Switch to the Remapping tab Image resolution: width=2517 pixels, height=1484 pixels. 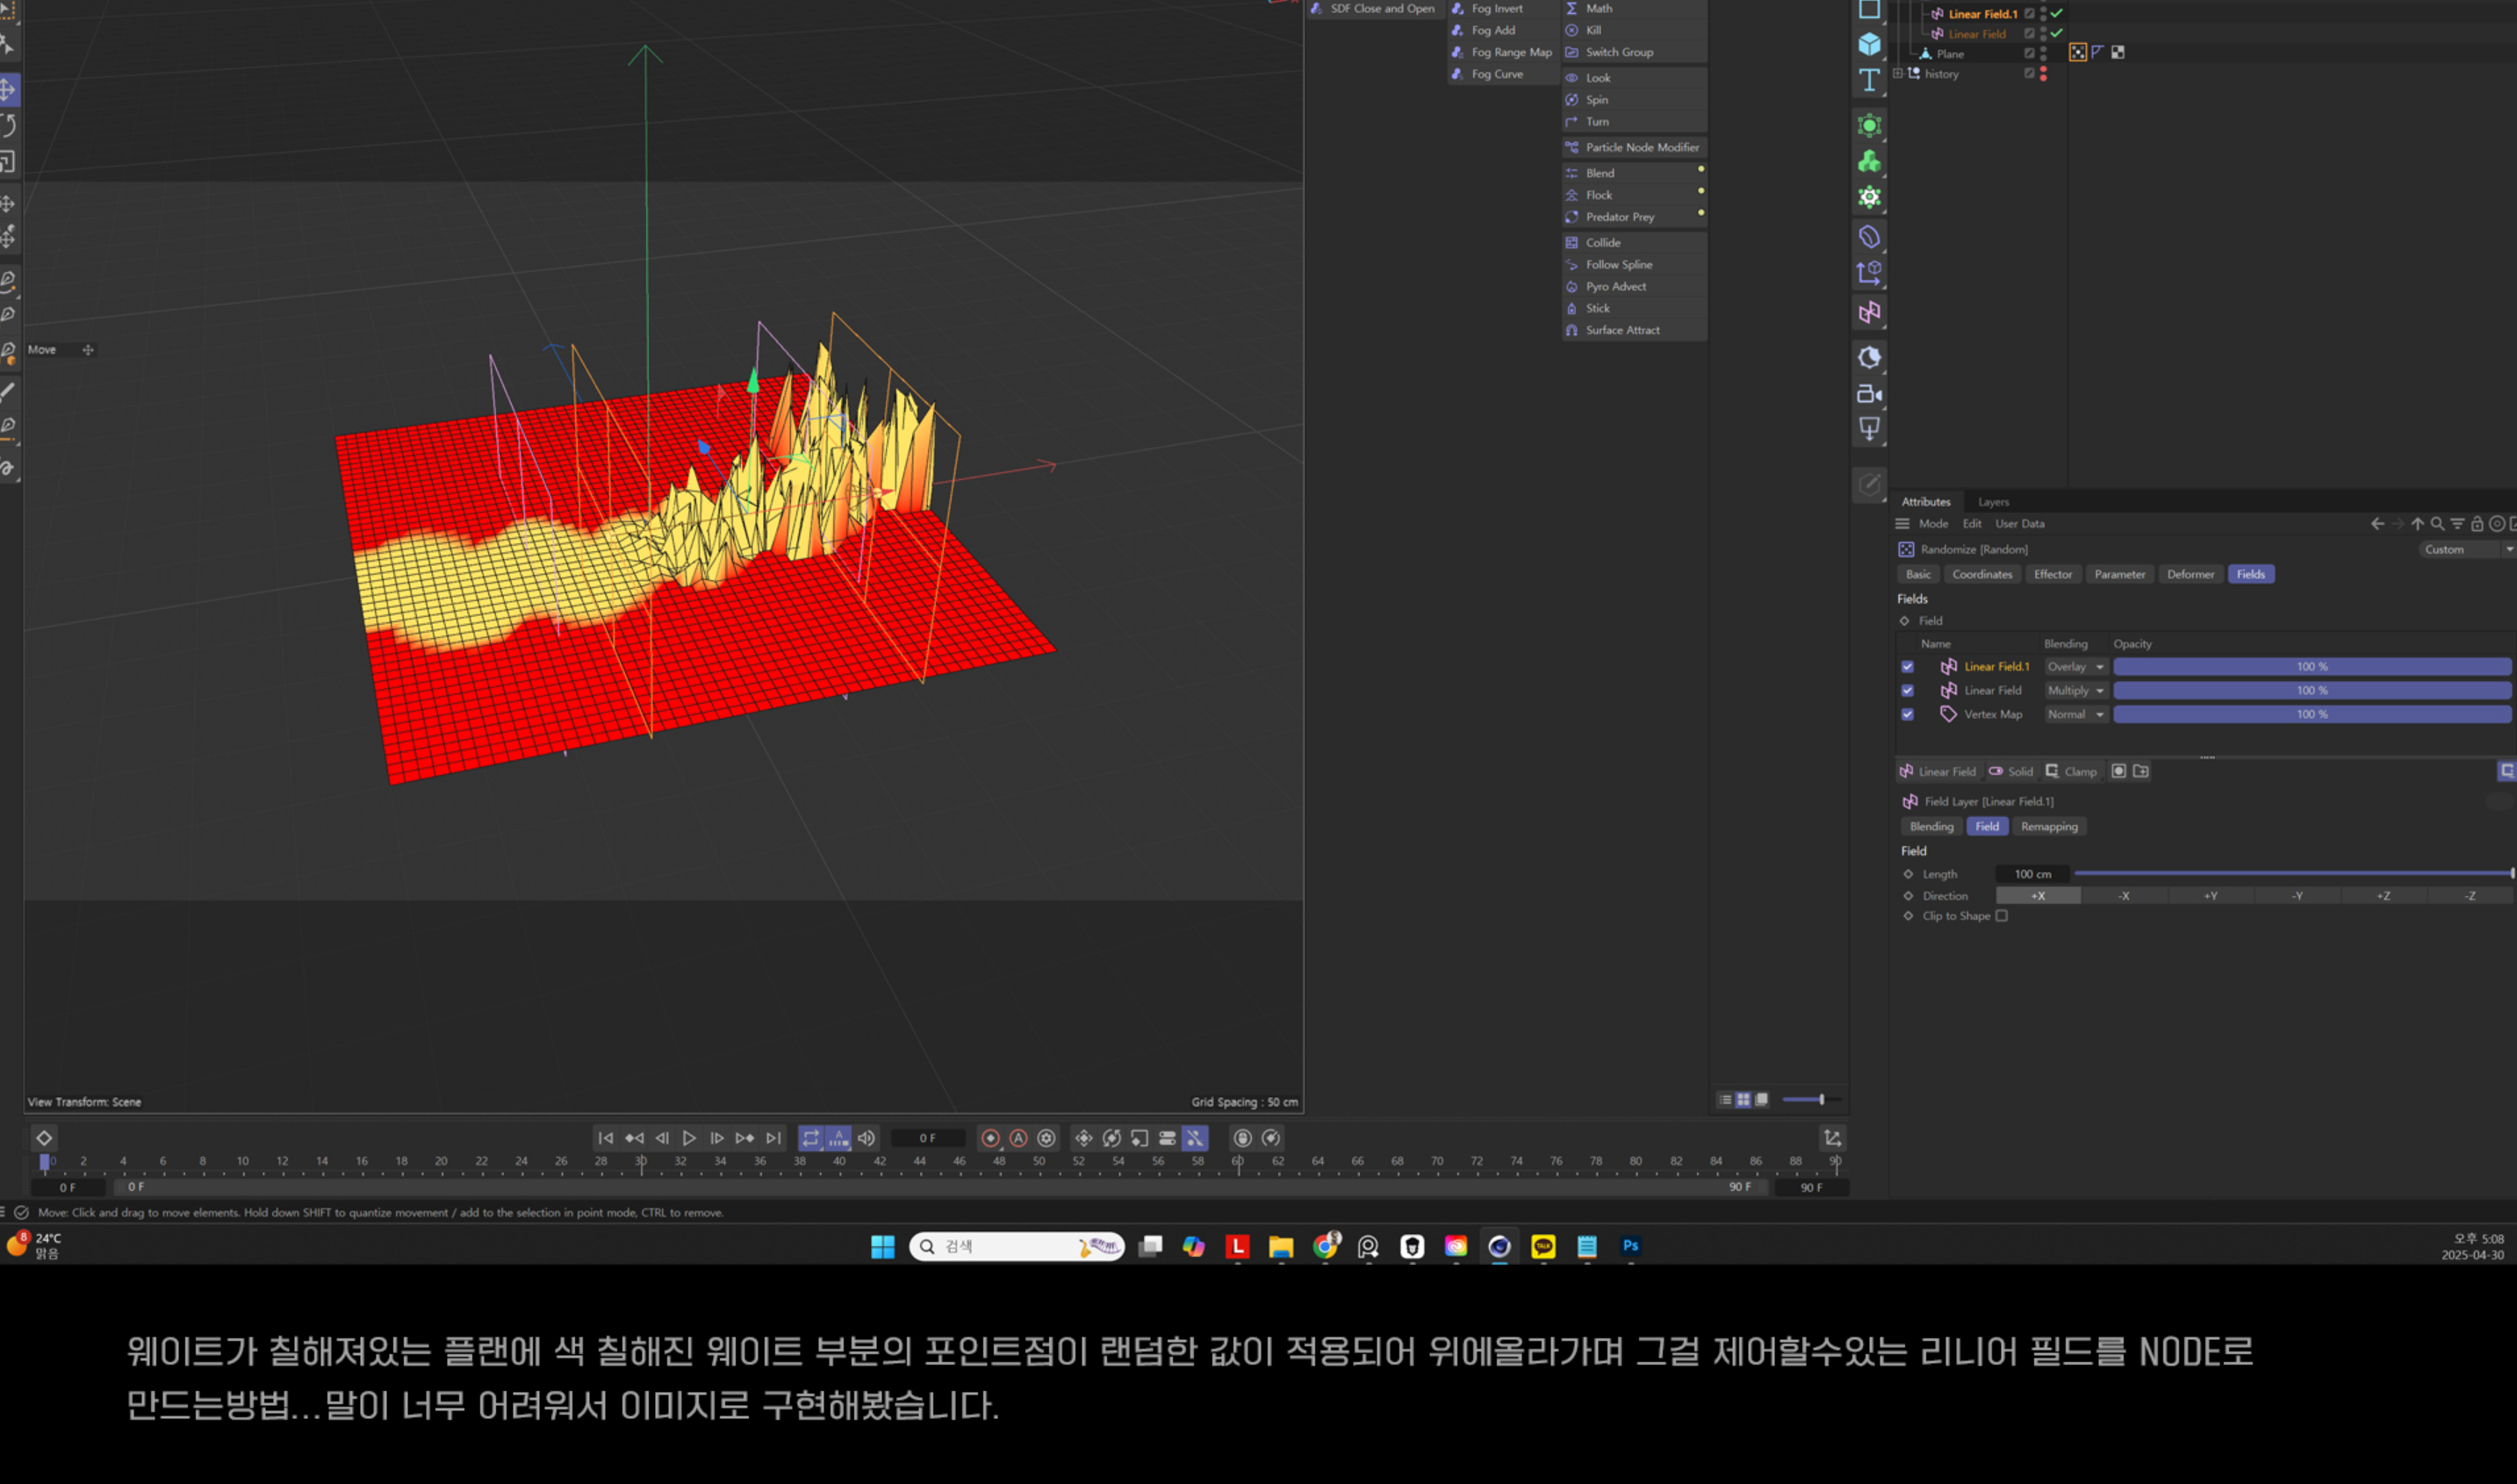[x=2049, y=827]
